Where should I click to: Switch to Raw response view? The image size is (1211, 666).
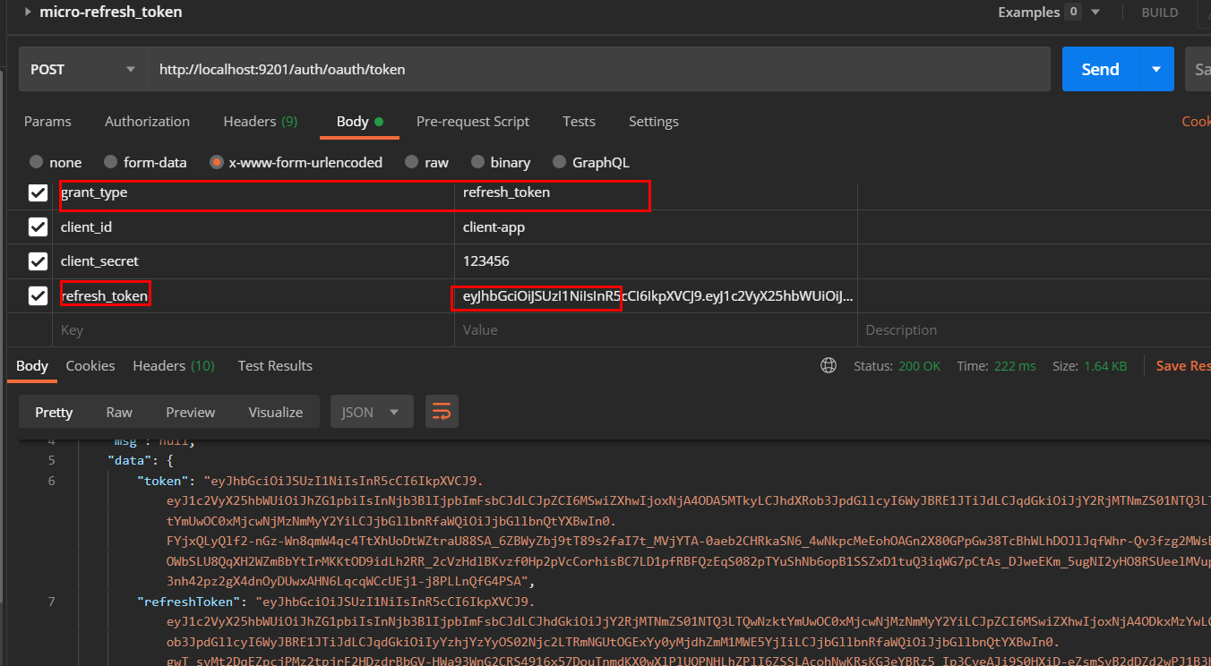pos(119,412)
